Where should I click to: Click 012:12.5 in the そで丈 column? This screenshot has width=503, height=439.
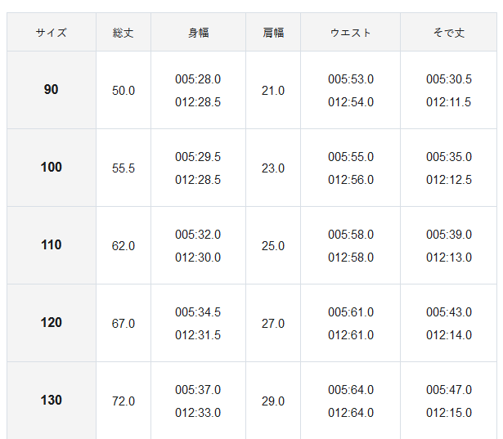(449, 180)
